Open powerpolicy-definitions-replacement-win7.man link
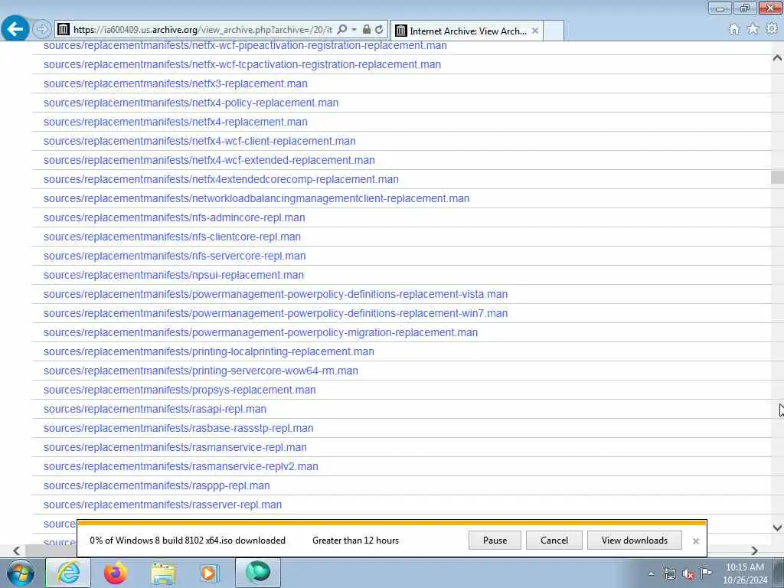This screenshot has width=784, height=588. [276, 313]
